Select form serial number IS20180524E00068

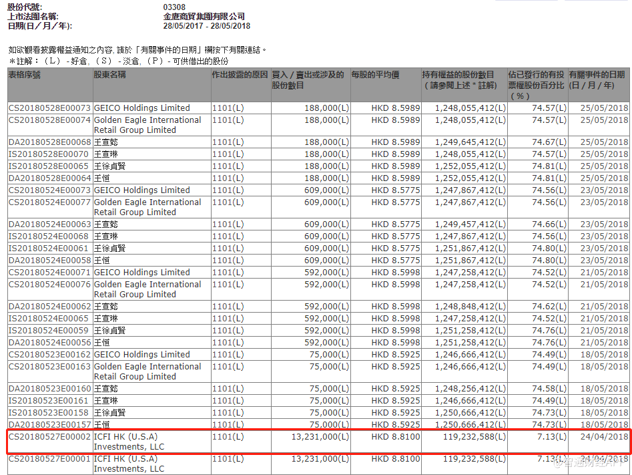click(48, 236)
